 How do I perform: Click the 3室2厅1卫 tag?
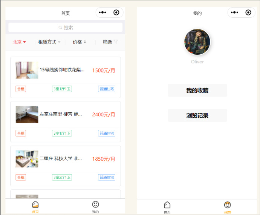[x=62, y=177]
